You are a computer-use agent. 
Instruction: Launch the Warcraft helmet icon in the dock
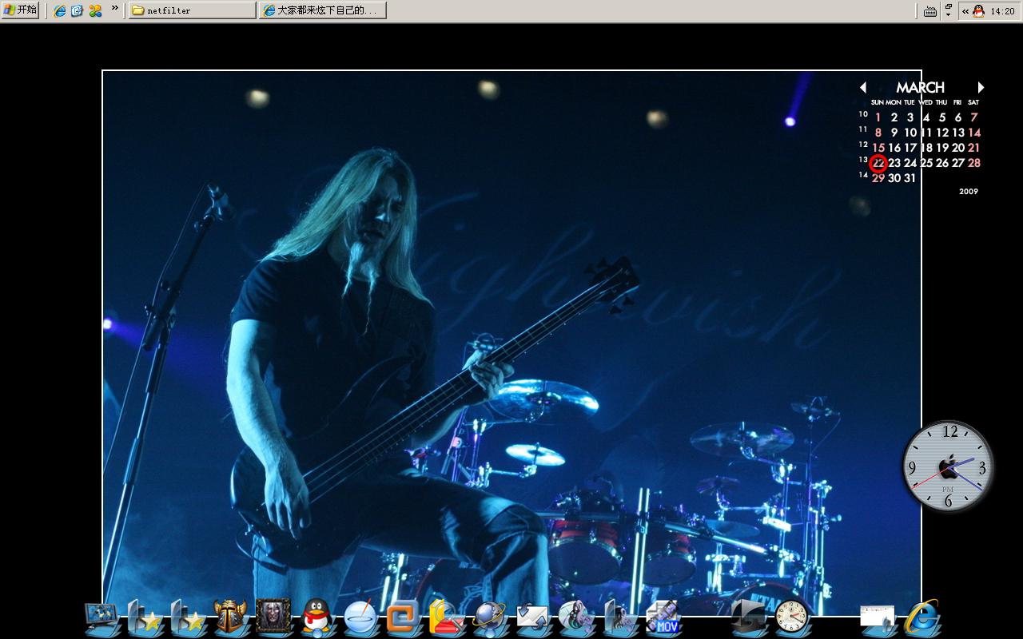click(230, 617)
